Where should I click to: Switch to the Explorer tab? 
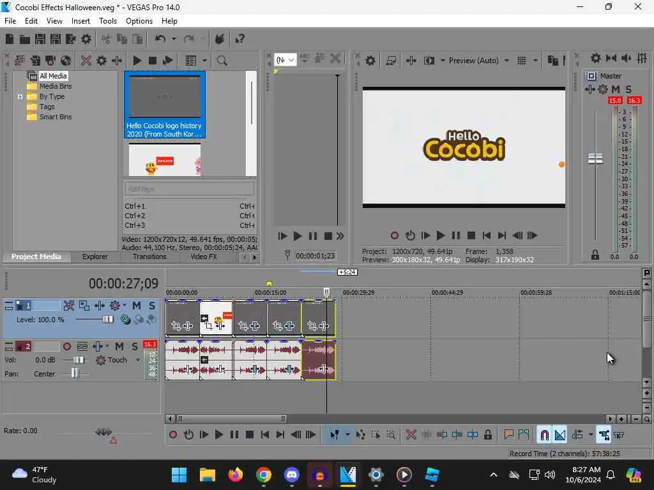click(x=95, y=256)
